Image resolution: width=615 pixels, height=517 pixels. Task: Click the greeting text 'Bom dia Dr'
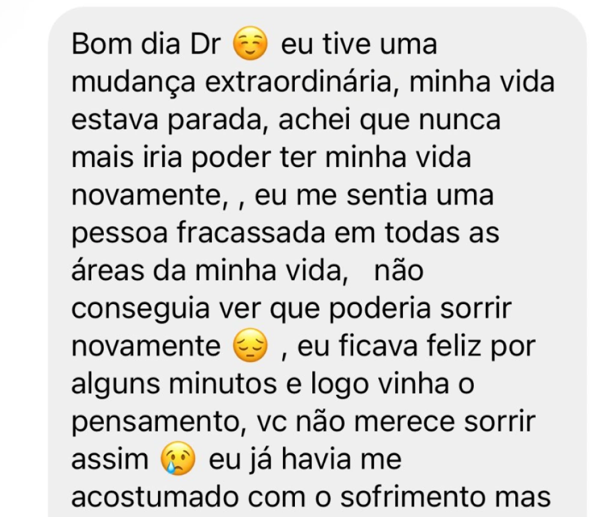pos(147,43)
